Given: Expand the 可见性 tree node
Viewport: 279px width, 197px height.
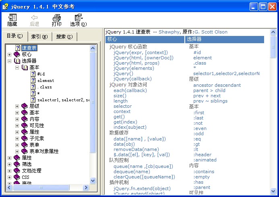Looking at the screenshot, I should coord(17,126).
